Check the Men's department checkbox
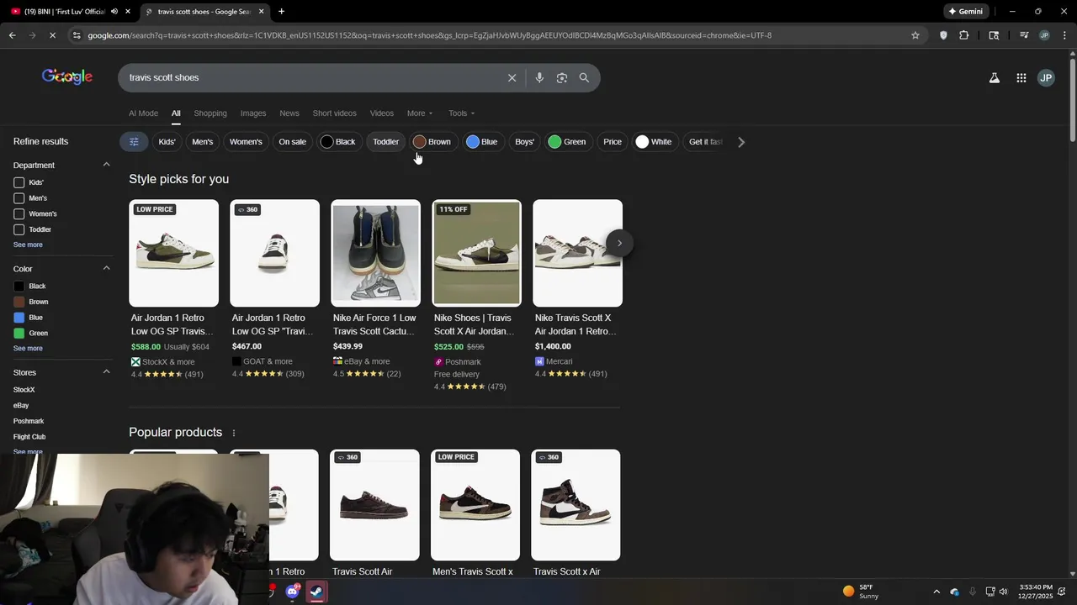1077x605 pixels. click(x=19, y=198)
